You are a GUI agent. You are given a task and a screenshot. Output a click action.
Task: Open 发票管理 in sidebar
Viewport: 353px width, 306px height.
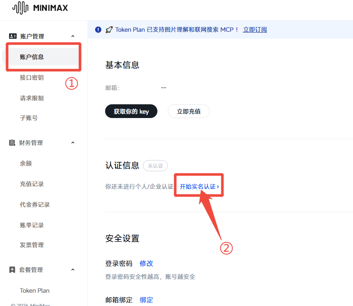coord(32,245)
